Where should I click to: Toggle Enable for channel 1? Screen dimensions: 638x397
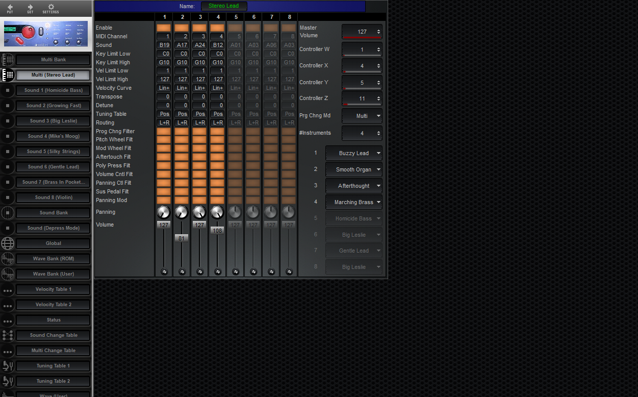tap(164, 28)
